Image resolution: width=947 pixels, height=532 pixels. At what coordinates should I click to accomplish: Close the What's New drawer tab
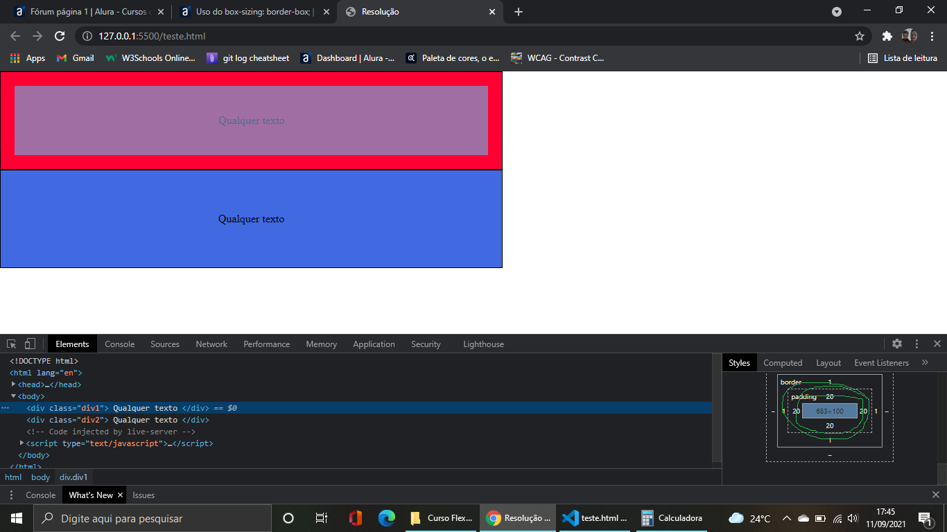click(120, 495)
